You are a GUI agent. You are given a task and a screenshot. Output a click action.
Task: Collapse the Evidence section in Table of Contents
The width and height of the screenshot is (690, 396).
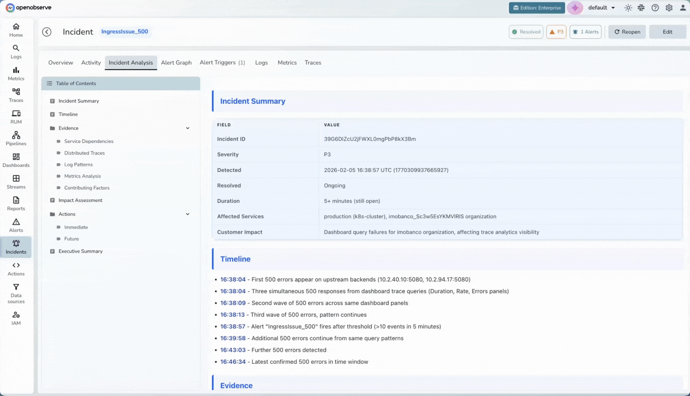click(x=188, y=128)
